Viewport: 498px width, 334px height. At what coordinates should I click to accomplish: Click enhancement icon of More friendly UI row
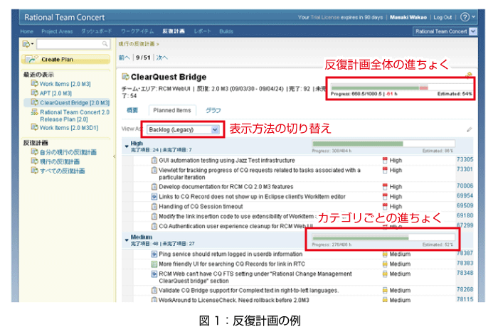click(154, 264)
